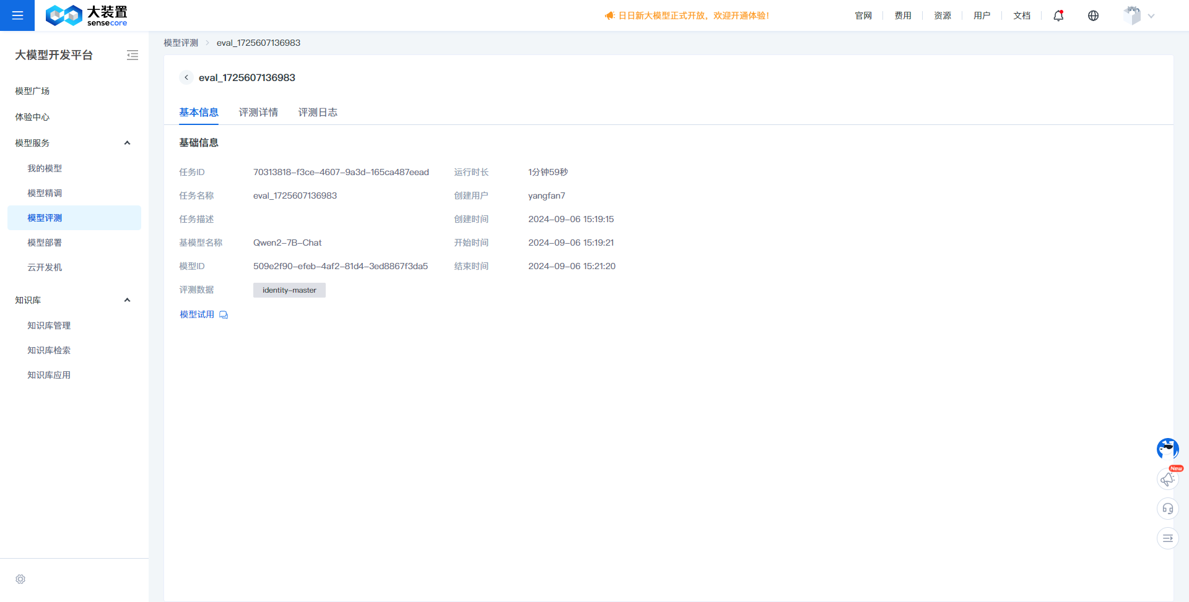Collapse the 知识库 sidebar section

coord(127,300)
